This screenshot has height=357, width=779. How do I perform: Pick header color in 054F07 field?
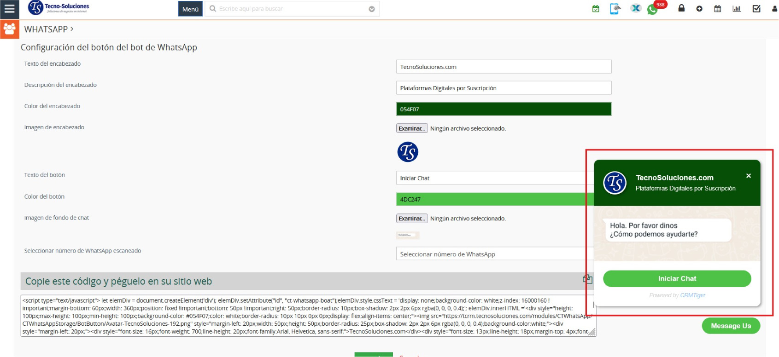click(504, 109)
